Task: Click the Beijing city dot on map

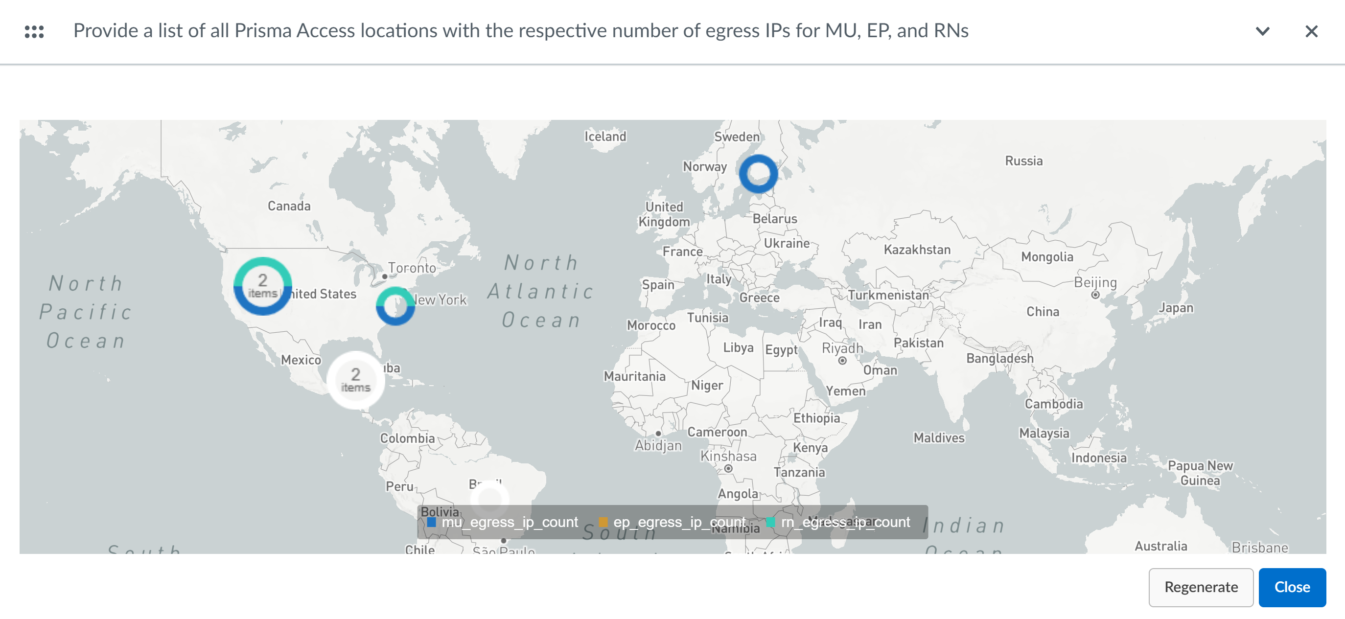Action: (x=1095, y=295)
